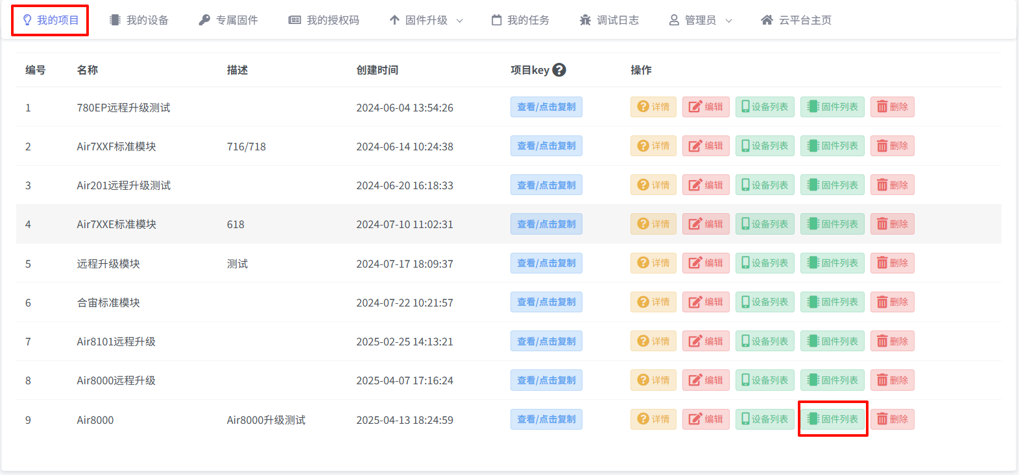Open 固件列表 for Air201远程升级测试

[832, 185]
